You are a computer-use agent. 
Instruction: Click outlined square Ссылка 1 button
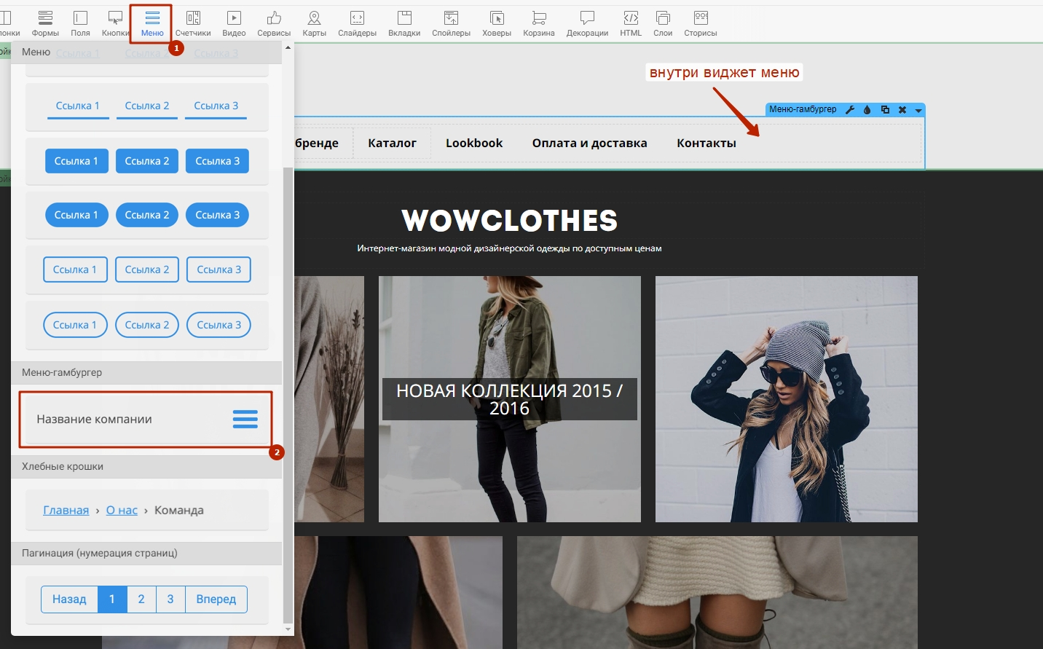tap(75, 270)
